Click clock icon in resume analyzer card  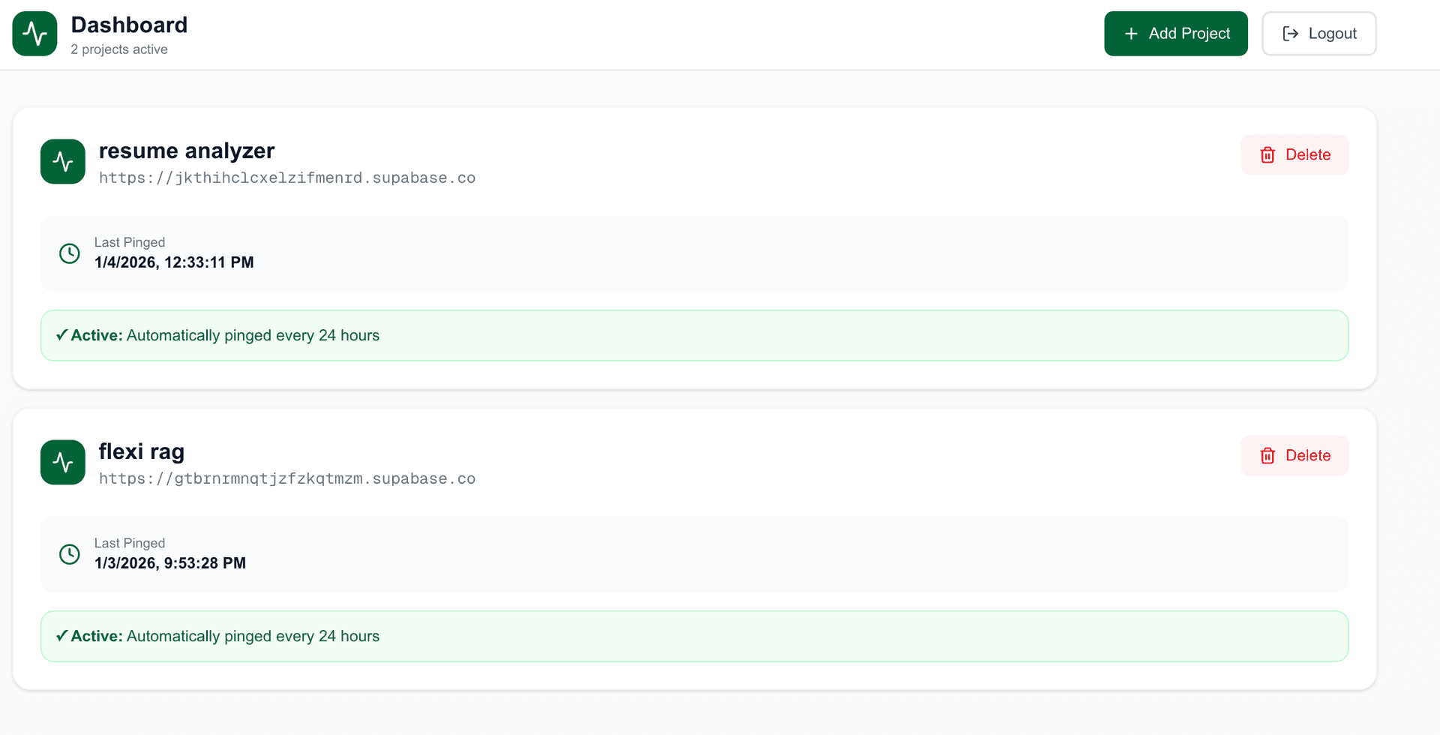pyautogui.click(x=70, y=253)
